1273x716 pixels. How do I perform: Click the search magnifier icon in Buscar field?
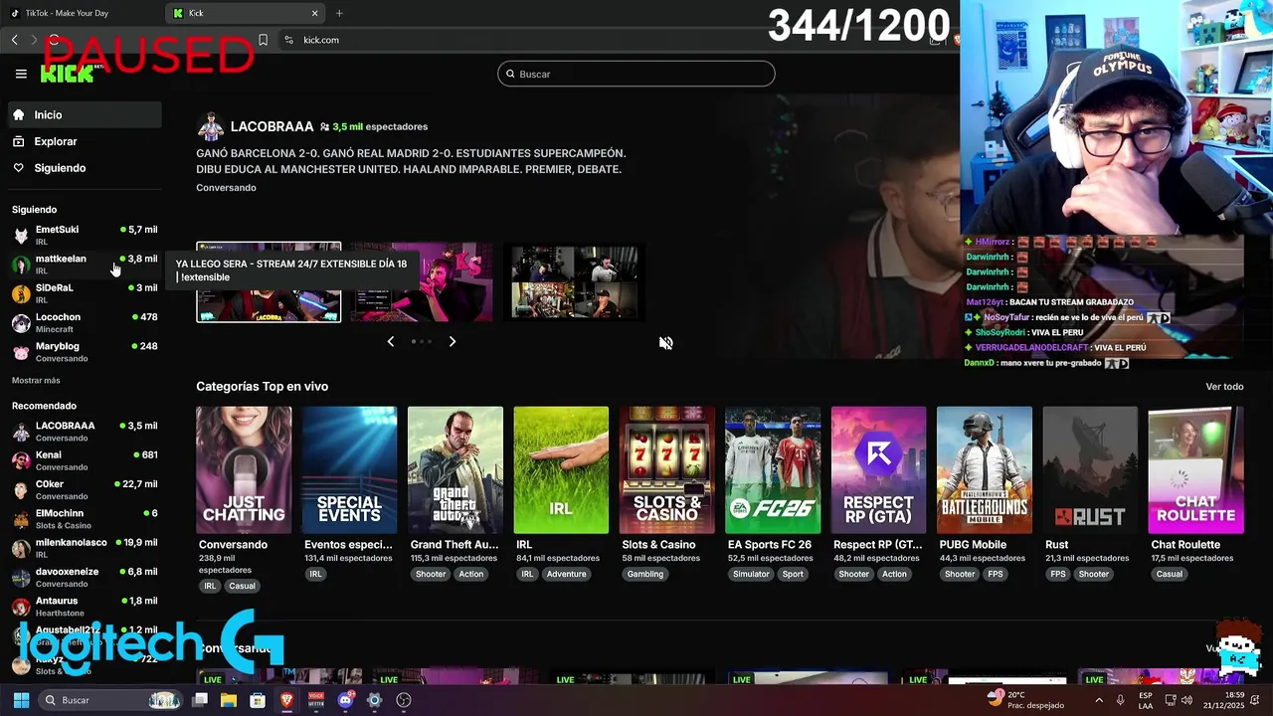point(510,74)
